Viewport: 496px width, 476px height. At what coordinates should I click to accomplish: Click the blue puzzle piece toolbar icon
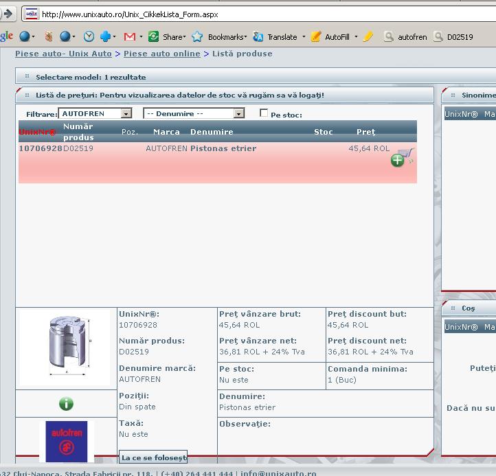pos(105,36)
